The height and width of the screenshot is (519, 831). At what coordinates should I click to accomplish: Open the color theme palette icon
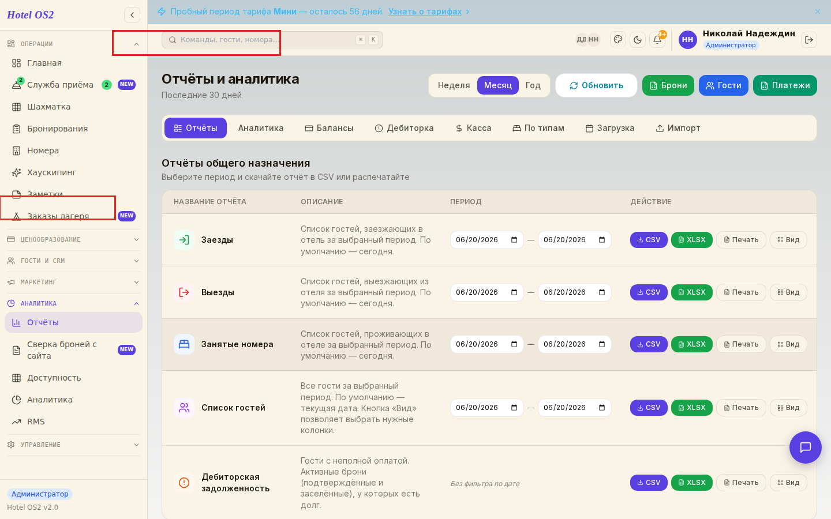pyautogui.click(x=618, y=40)
